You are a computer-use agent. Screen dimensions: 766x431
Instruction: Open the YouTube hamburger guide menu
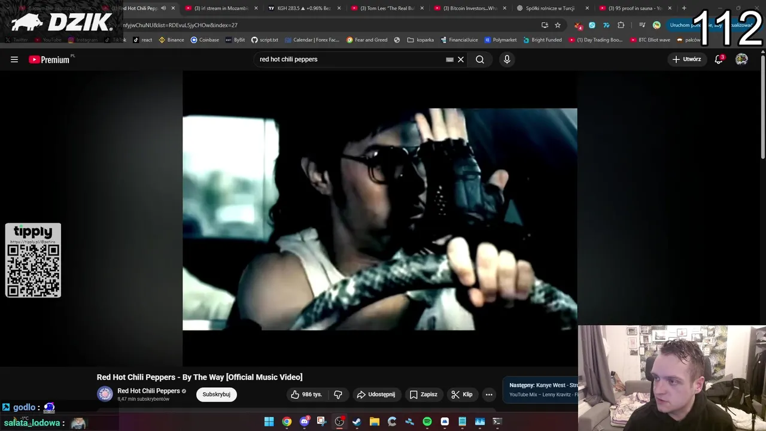click(x=14, y=59)
